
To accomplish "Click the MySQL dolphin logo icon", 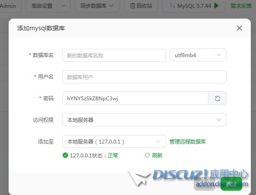I will click(x=172, y=6).
